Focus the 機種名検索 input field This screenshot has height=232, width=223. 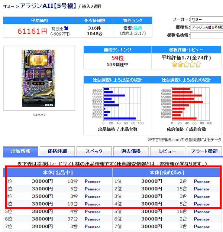207,36
